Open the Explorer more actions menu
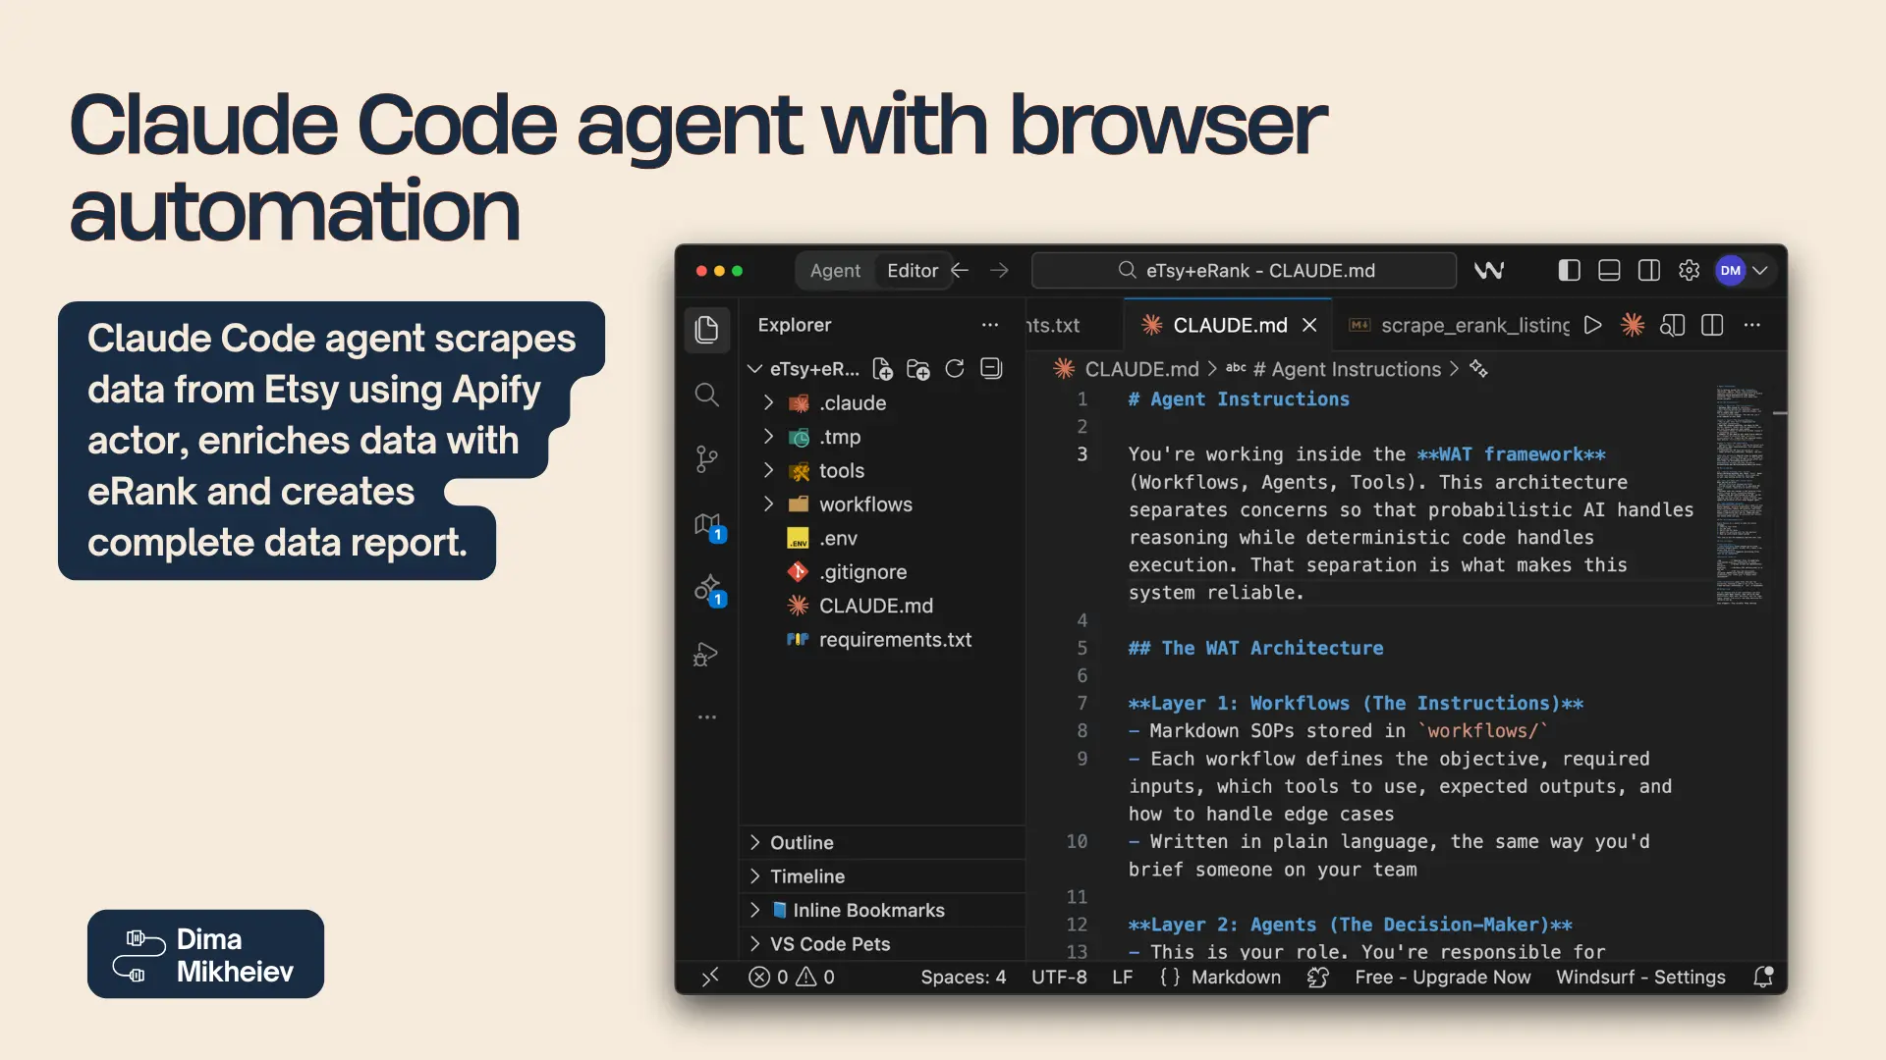The image size is (1886, 1060). pyautogui.click(x=990, y=325)
